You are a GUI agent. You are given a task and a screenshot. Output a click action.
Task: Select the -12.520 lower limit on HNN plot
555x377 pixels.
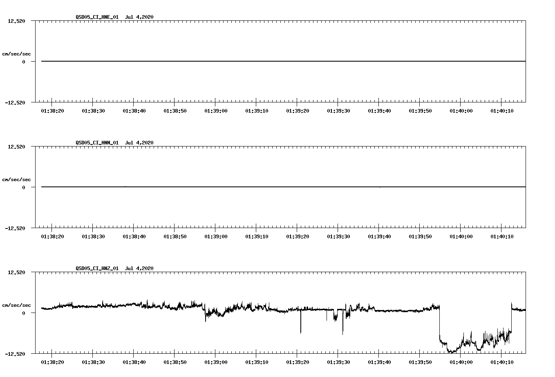tap(15, 228)
